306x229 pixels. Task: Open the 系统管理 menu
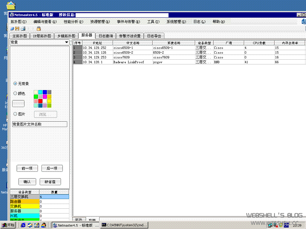176,21
